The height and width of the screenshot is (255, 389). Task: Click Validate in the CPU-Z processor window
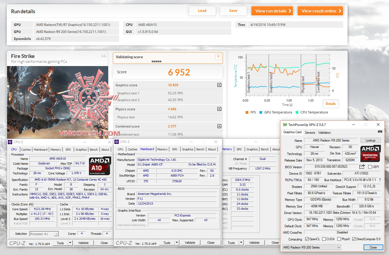[x=83, y=243]
